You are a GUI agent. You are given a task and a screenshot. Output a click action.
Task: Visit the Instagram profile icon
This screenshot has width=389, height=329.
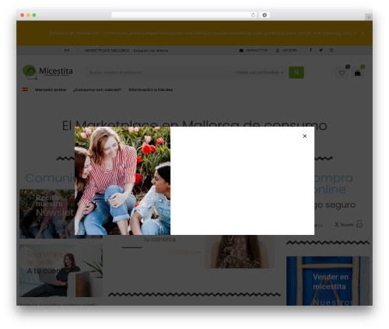(x=331, y=50)
